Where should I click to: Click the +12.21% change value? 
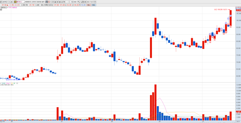(17, 5)
